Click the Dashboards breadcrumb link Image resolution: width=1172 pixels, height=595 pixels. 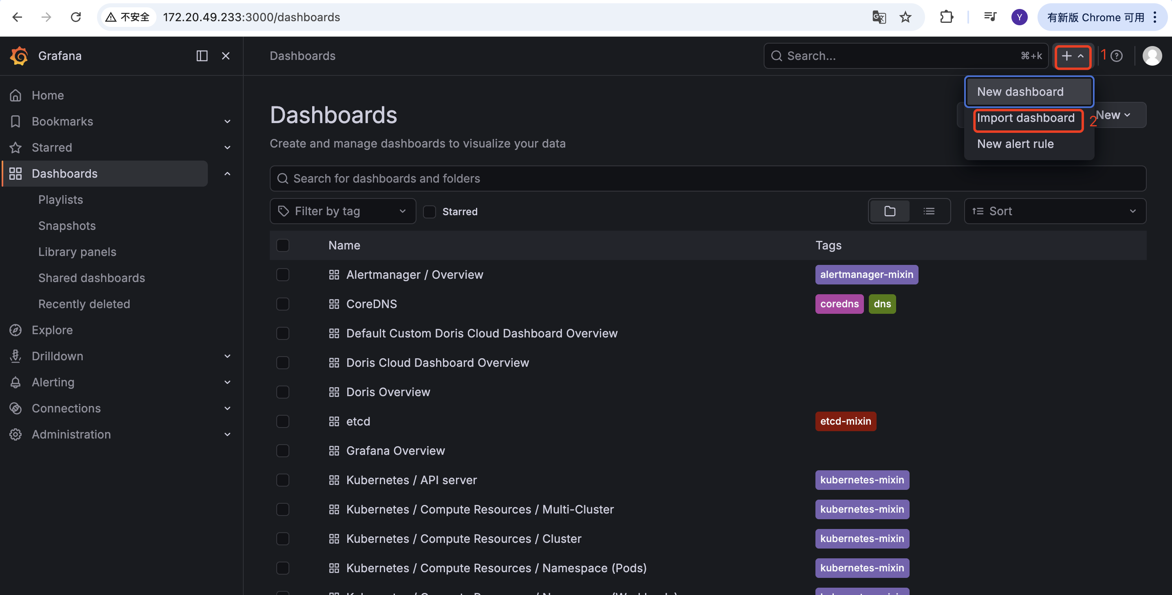[x=302, y=55]
